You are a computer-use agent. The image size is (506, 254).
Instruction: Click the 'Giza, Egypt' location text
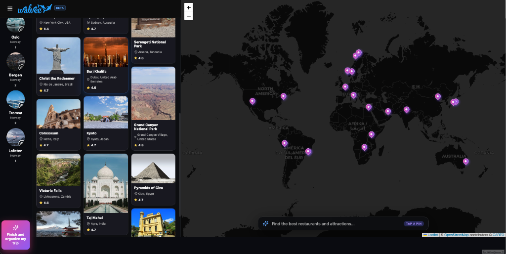(146, 194)
